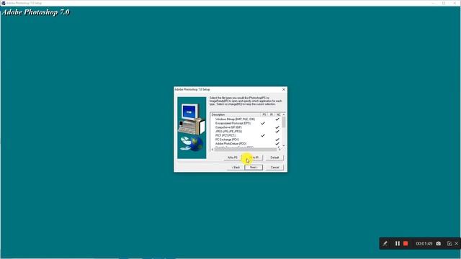Open the recorder's task checklist icon

(449, 243)
